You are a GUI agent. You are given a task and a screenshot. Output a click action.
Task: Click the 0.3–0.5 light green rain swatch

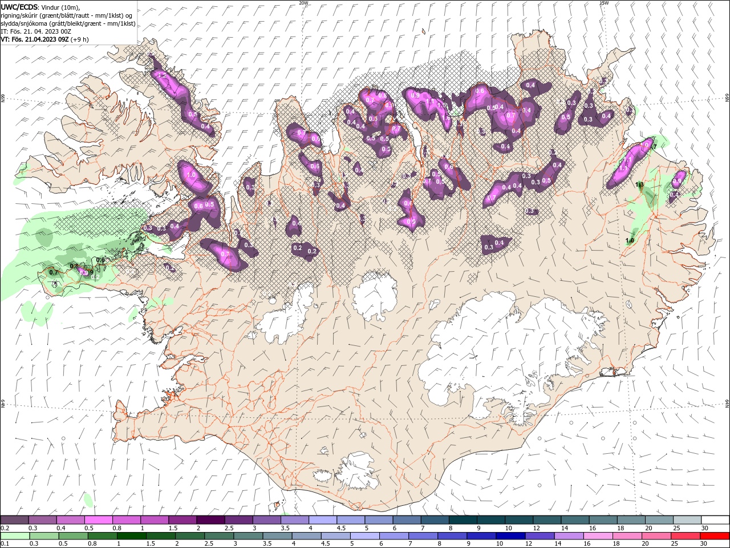(44, 536)
